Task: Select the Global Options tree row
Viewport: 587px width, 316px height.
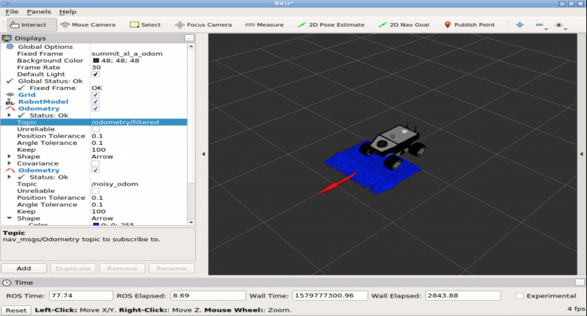Action: 93,47
